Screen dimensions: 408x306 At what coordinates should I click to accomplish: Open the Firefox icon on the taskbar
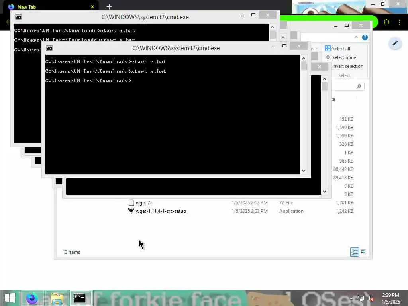[x=32, y=298]
